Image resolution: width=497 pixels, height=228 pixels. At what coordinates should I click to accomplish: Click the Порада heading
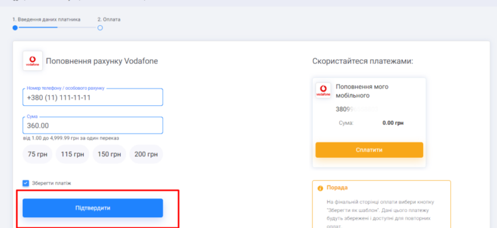tap(337, 188)
